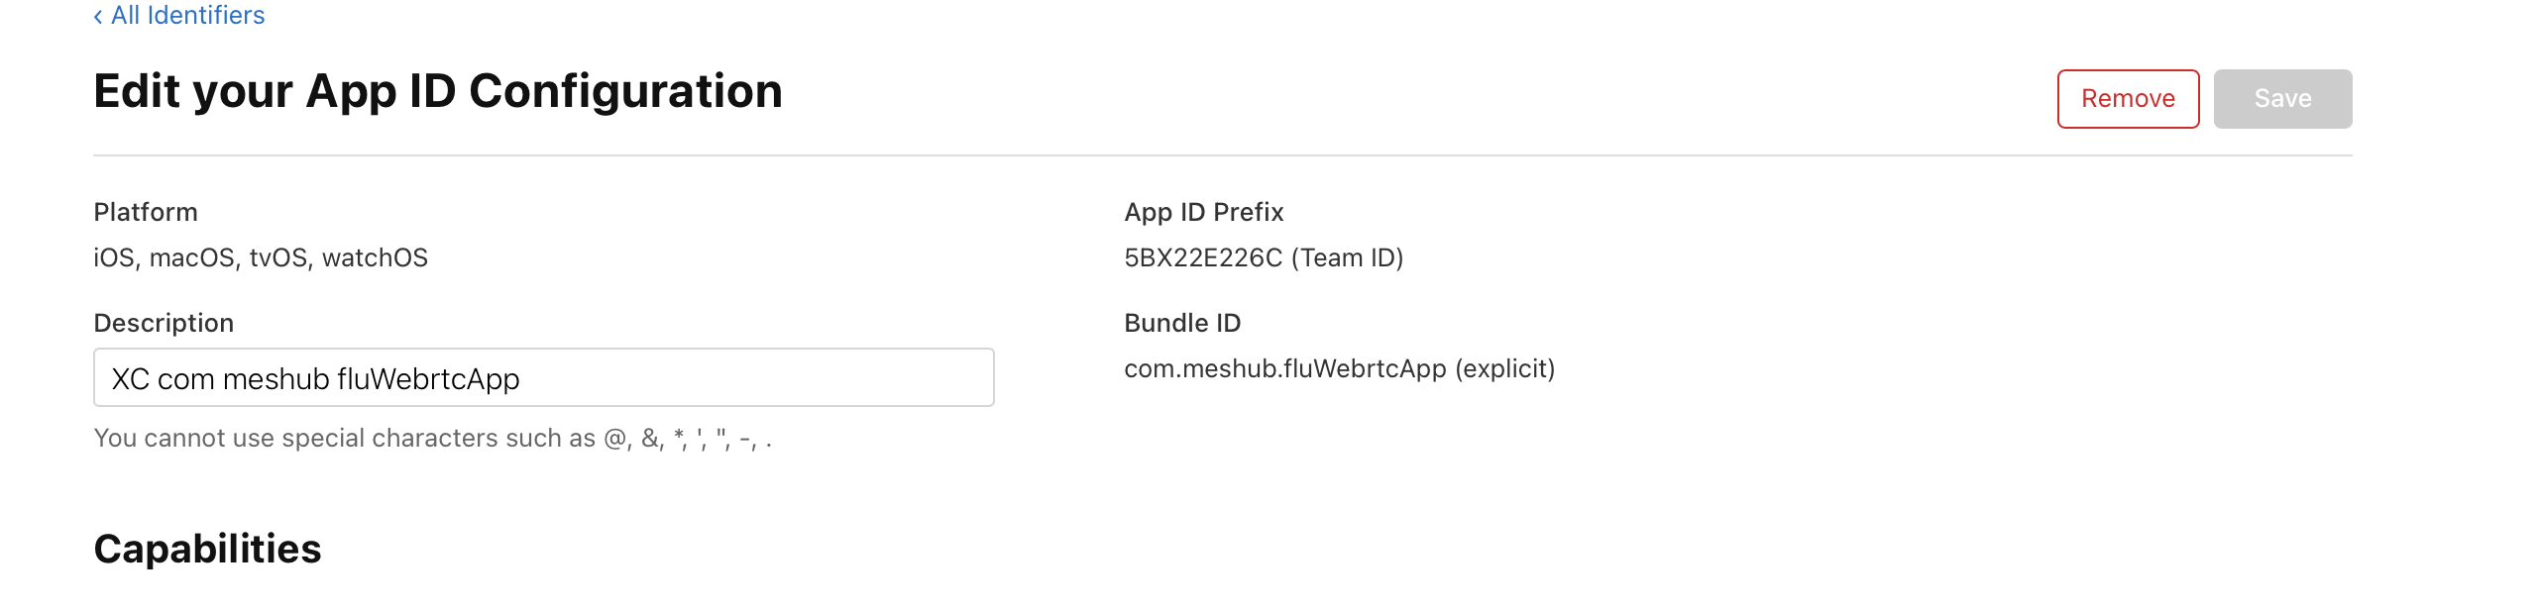Click the red Remove button
The image size is (2539, 610).
coord(2127,99)
